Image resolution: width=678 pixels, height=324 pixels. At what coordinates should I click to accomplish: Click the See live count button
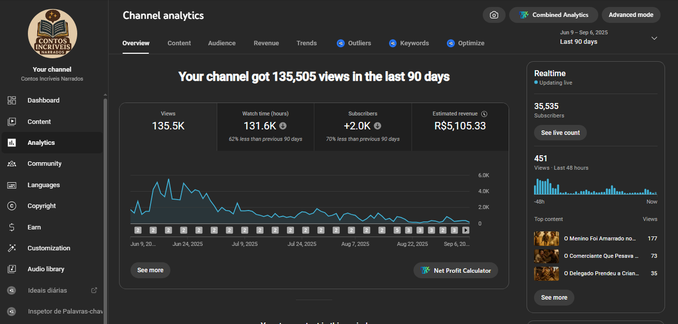coord(560,133)
